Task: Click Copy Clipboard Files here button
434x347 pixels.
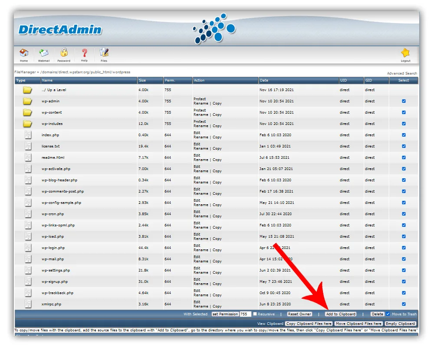Action: 309,324
